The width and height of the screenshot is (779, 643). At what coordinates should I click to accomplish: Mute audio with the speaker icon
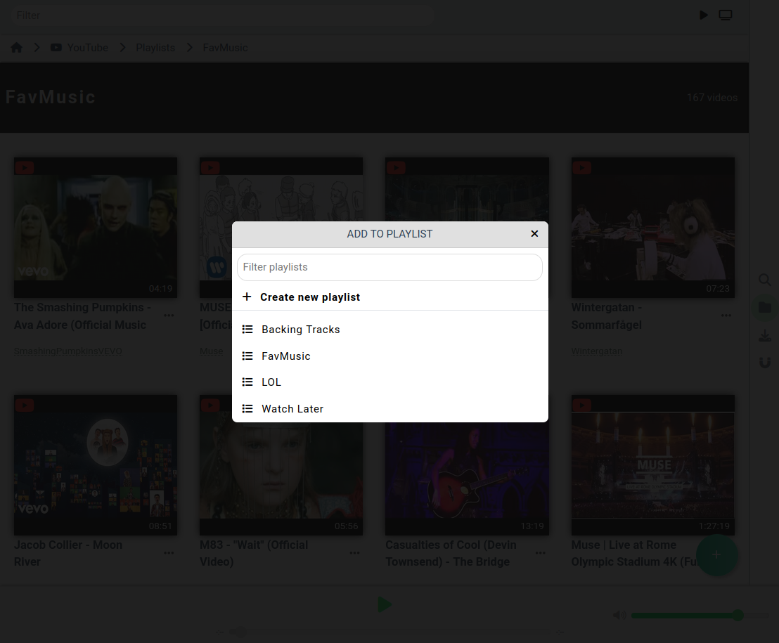coord(619,616)
